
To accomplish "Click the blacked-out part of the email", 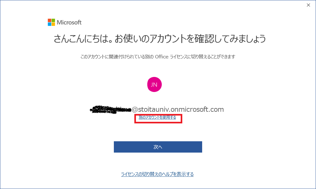I will pos(110,110).
